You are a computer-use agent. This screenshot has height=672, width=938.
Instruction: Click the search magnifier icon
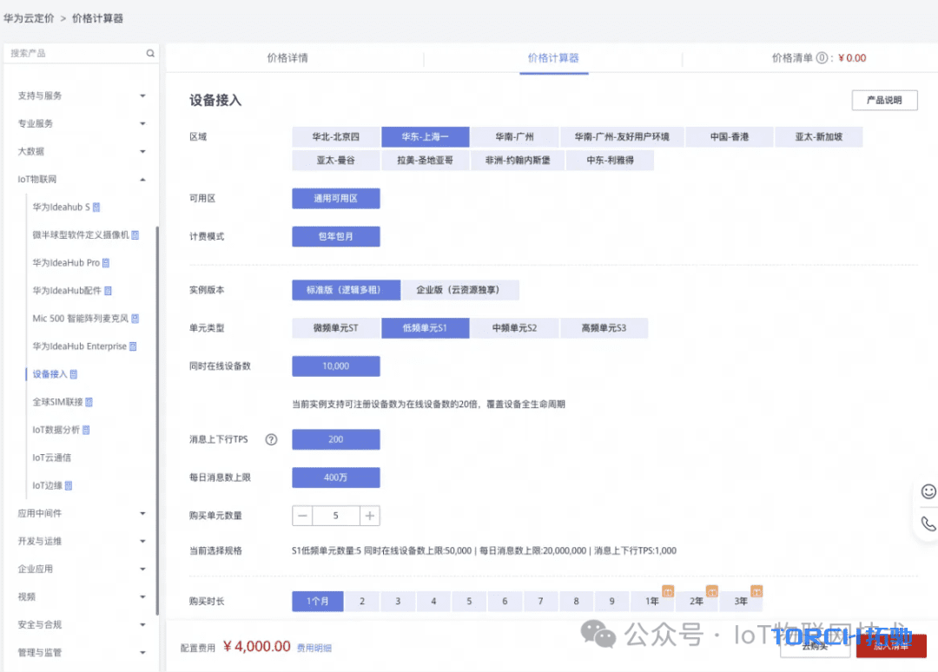click(150, 53)
